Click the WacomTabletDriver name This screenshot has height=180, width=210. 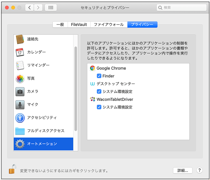(x=115, y=99)
